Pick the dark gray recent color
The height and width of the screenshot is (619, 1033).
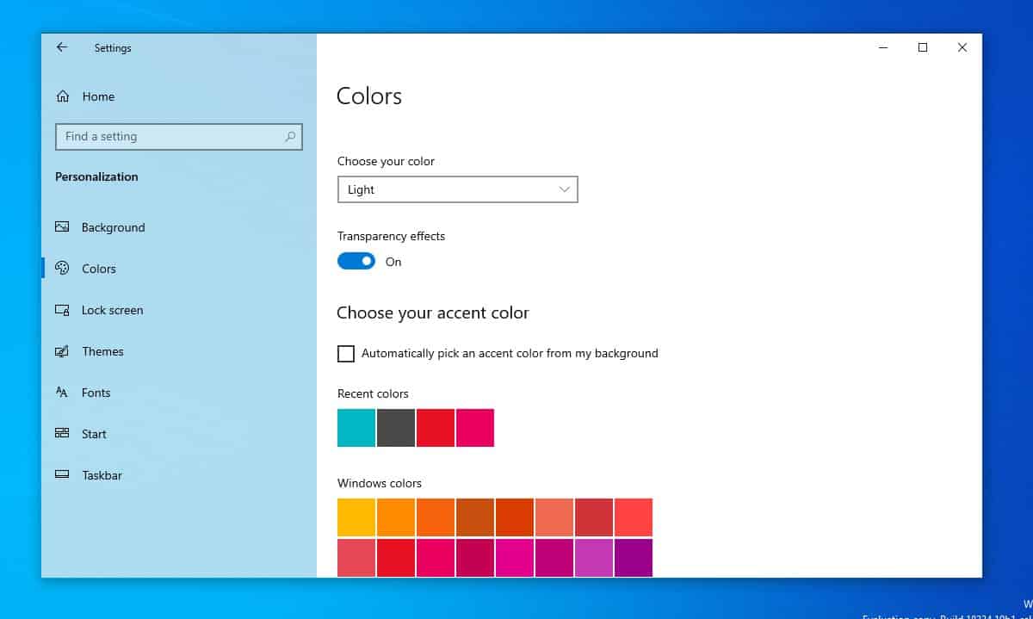tap(396, 428)
